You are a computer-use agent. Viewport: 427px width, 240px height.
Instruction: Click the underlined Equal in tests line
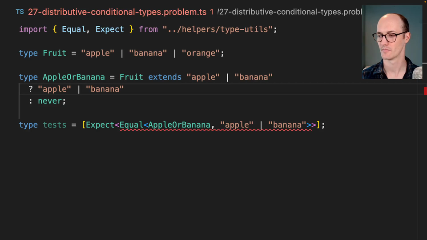pyautogui.click(x=131, y=125)
